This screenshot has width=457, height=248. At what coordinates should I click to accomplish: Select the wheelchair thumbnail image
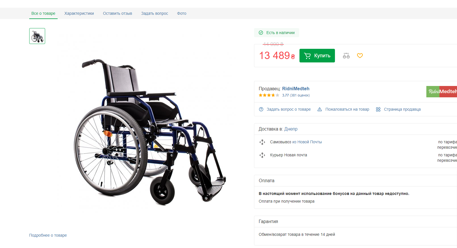(37, 36)
